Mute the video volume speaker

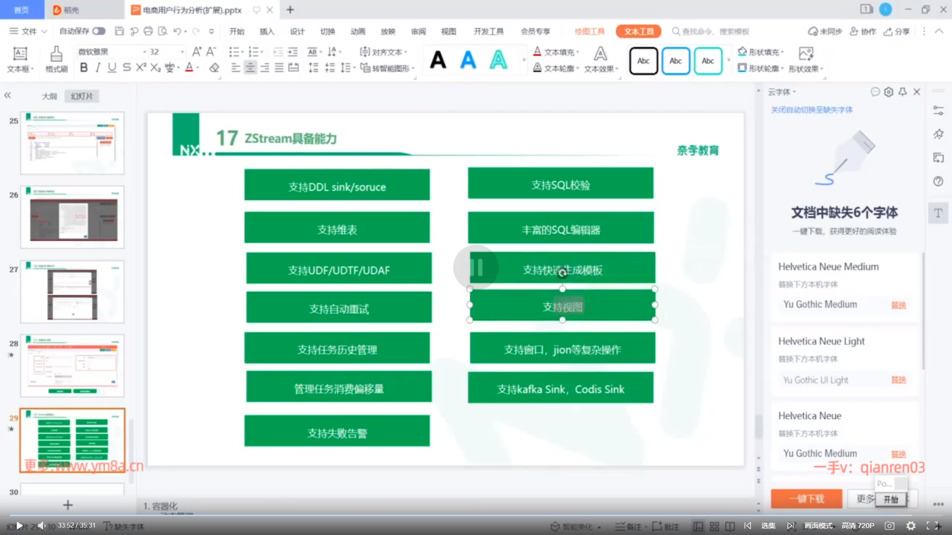click(41, 526)
